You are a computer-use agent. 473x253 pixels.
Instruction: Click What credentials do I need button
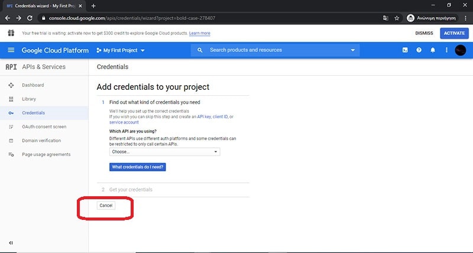pyautogui.click(x=138, y=167)
